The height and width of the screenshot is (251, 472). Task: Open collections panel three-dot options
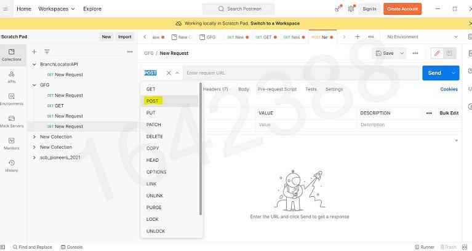[x=130, y=52]
